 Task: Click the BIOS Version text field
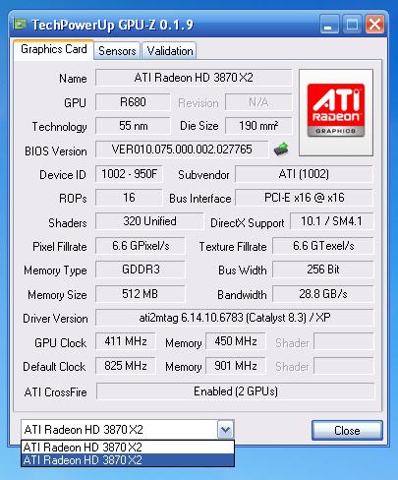[182, 150]
